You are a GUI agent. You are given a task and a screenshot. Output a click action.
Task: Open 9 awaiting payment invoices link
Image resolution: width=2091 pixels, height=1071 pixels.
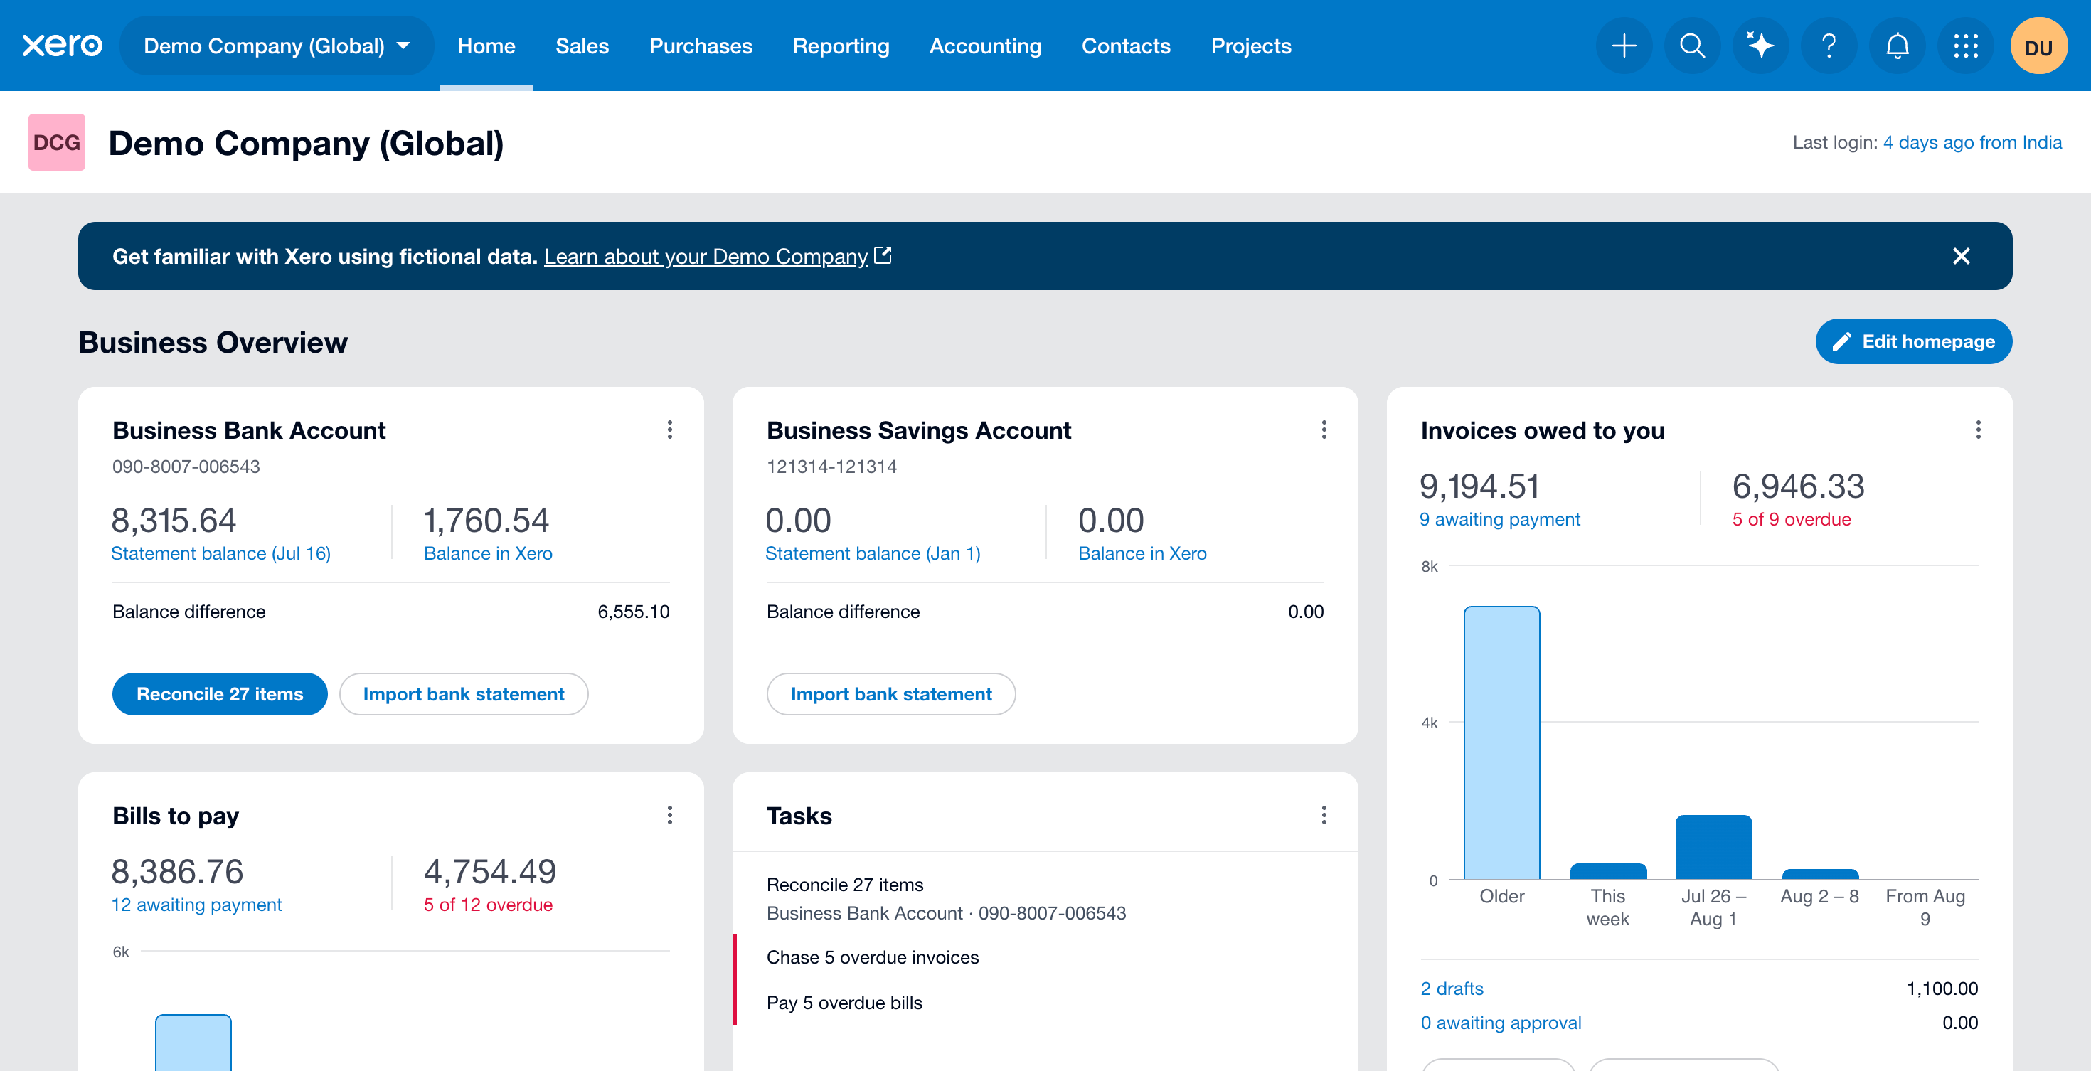point(1499,519)
